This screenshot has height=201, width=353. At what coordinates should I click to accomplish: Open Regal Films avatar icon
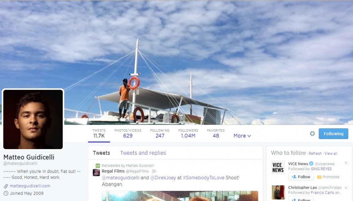96,173
